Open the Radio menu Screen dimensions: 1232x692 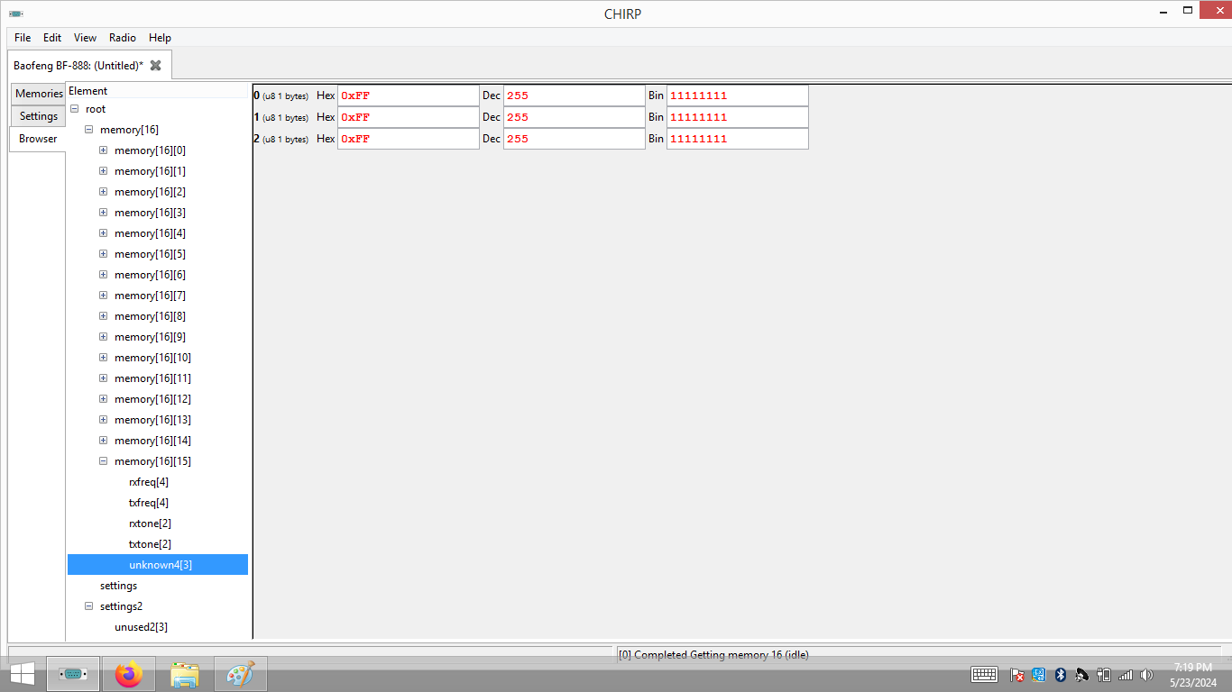(x=123, y=38)
